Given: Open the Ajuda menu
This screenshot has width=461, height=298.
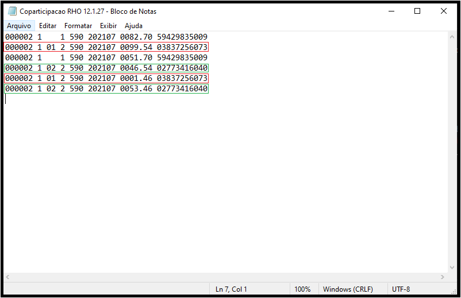Looking at the screenshot, I should [x=133, y=26].
